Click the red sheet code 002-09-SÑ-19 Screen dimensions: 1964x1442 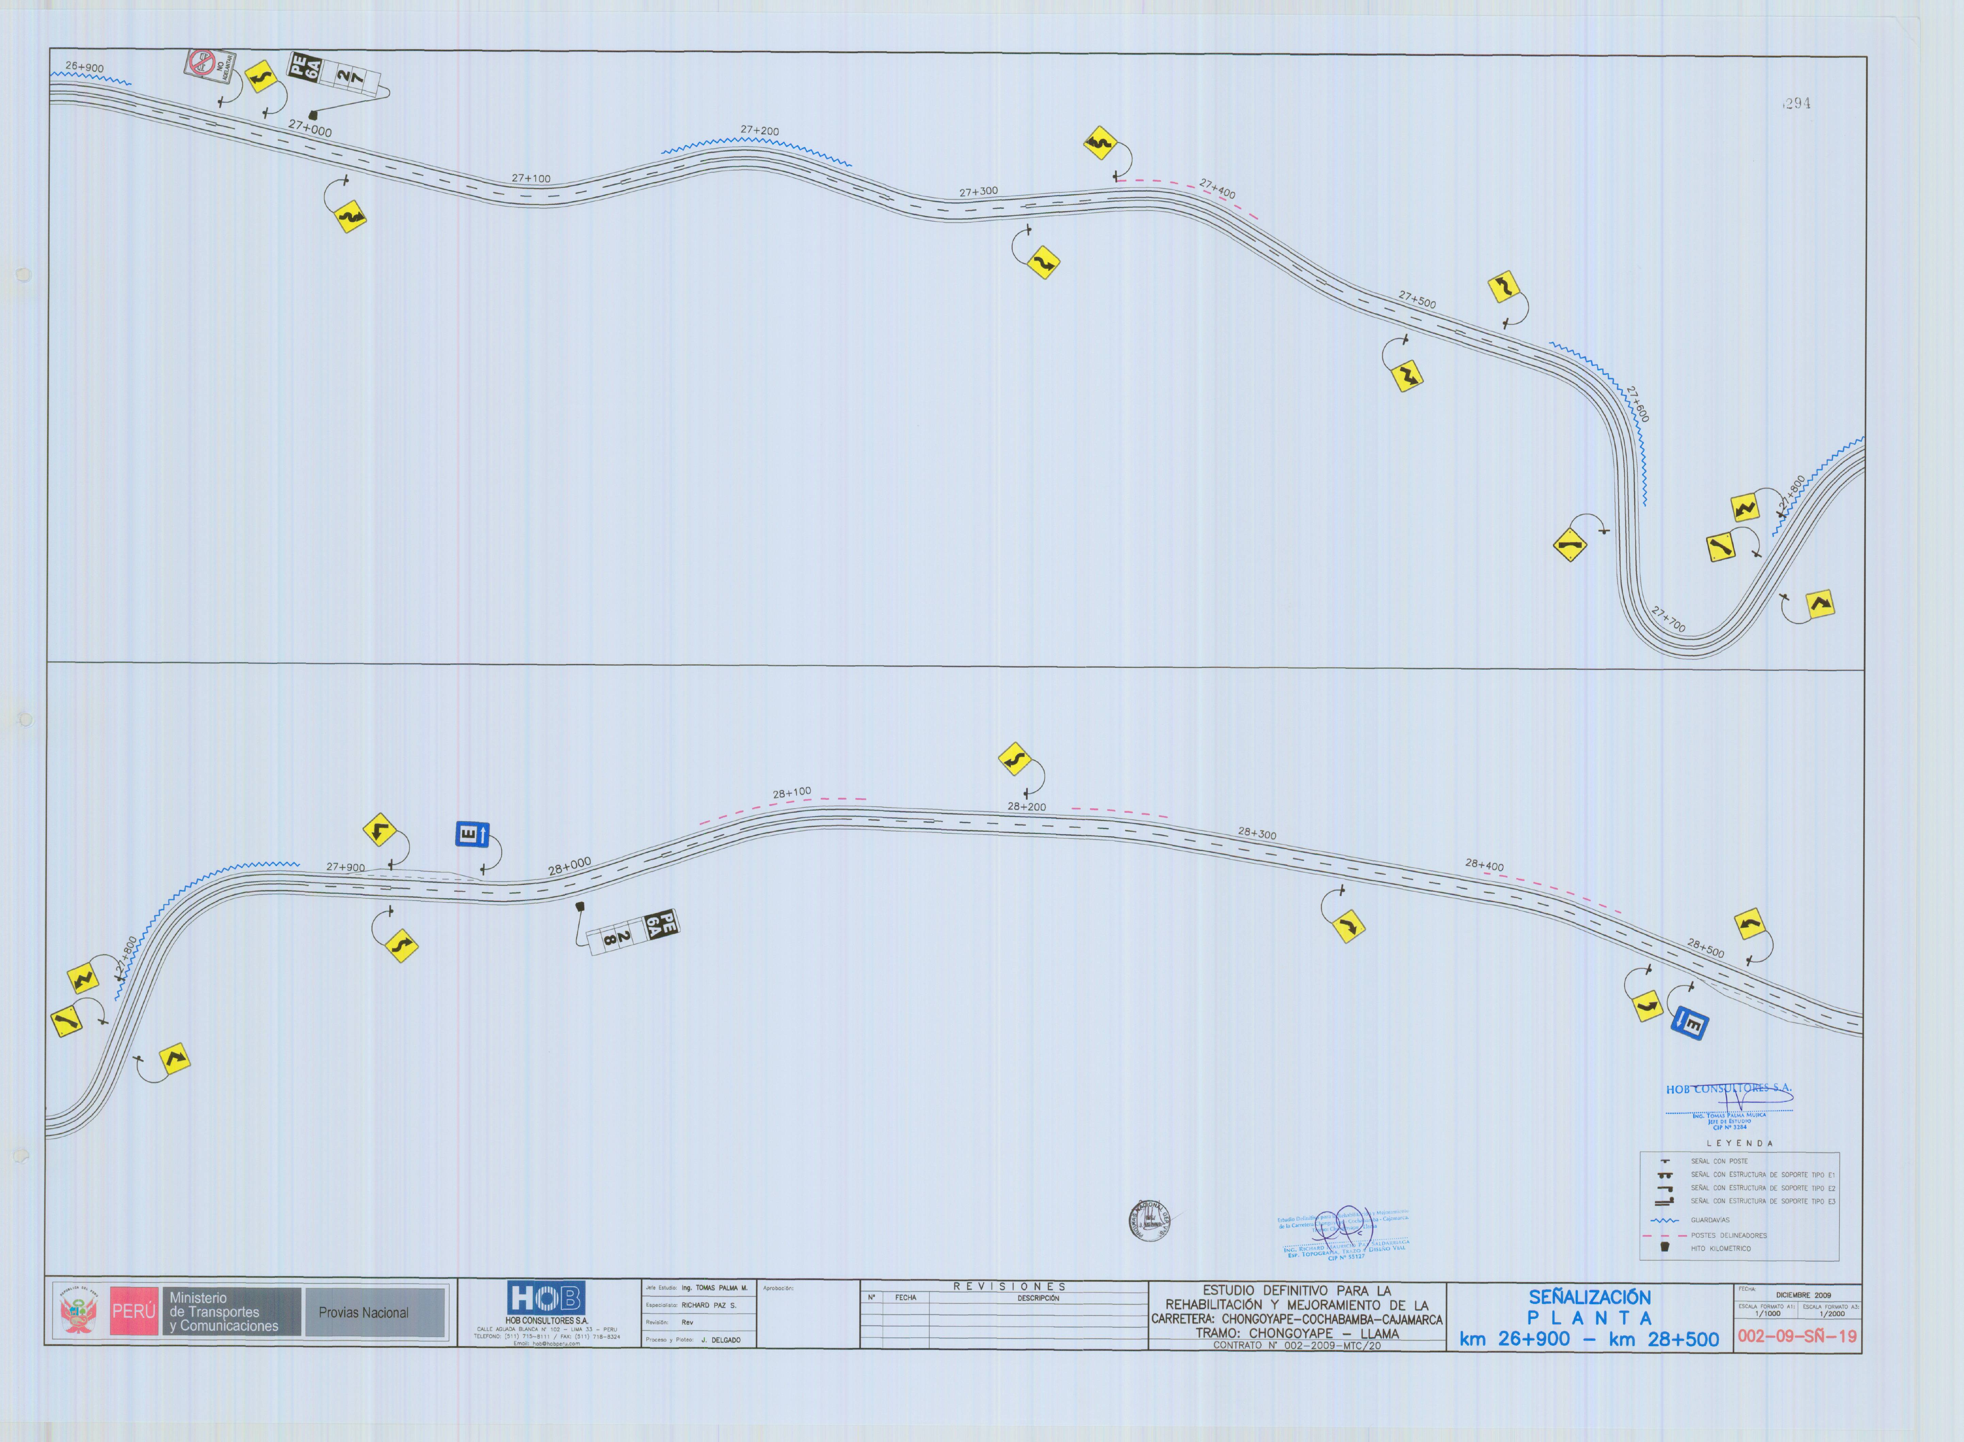(1797, 1336)
